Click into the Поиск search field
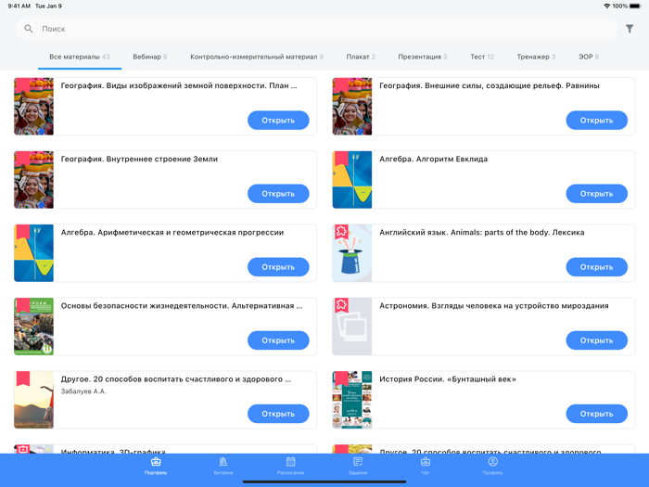Viewport: 649px width, 487px height. coord(317,29)
